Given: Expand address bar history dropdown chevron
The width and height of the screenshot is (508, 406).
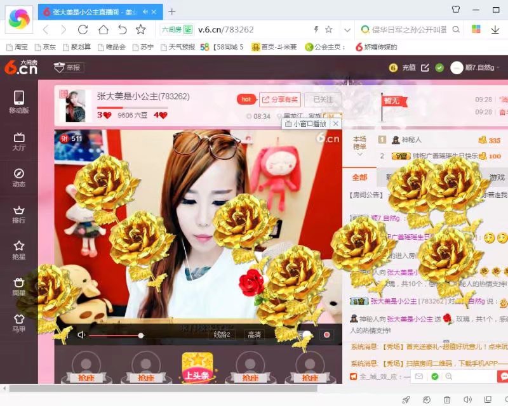Looking at the screenshot, I should coord(347,30).
